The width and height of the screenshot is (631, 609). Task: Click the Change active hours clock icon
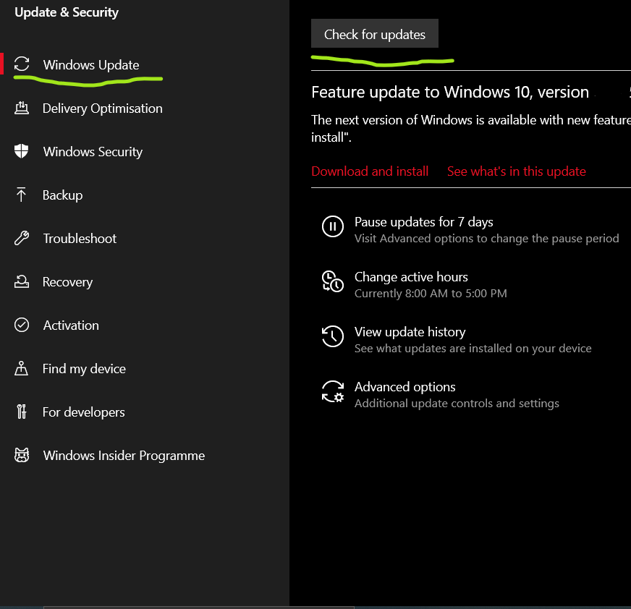tap(333, 281)
